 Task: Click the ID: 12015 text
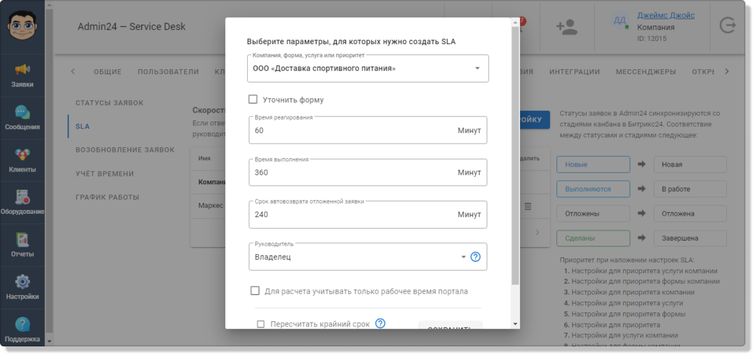(x=652, y=38)
